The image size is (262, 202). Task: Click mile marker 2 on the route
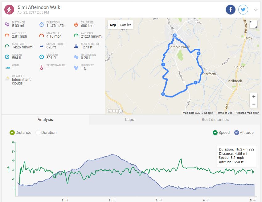pyautogui.click(x=163, y=94)
